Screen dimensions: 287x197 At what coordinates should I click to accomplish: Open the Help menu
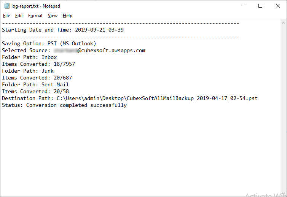click(x=67, y=16)
